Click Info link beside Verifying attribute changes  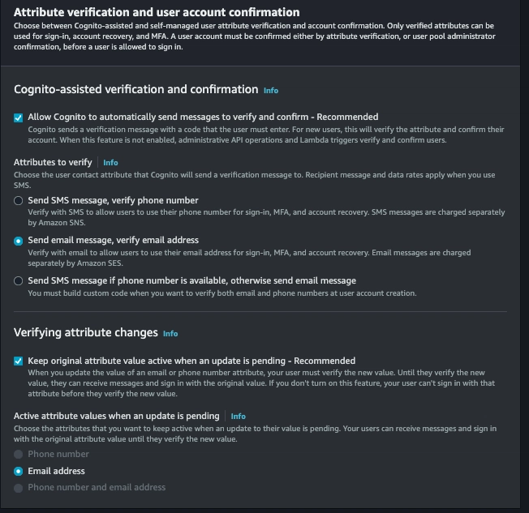coord(170,333)
